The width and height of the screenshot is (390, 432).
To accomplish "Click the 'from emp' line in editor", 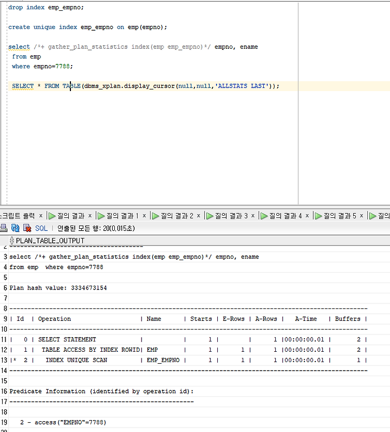I will 27,56.
